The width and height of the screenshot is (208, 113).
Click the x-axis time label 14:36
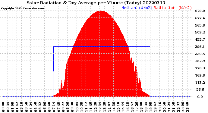[114, 107]
